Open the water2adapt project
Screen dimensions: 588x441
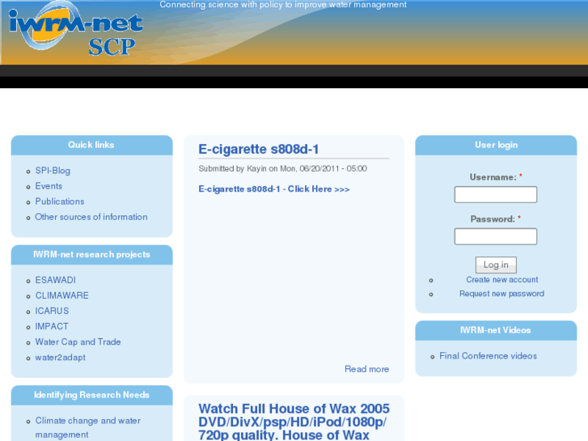(61, 358)
